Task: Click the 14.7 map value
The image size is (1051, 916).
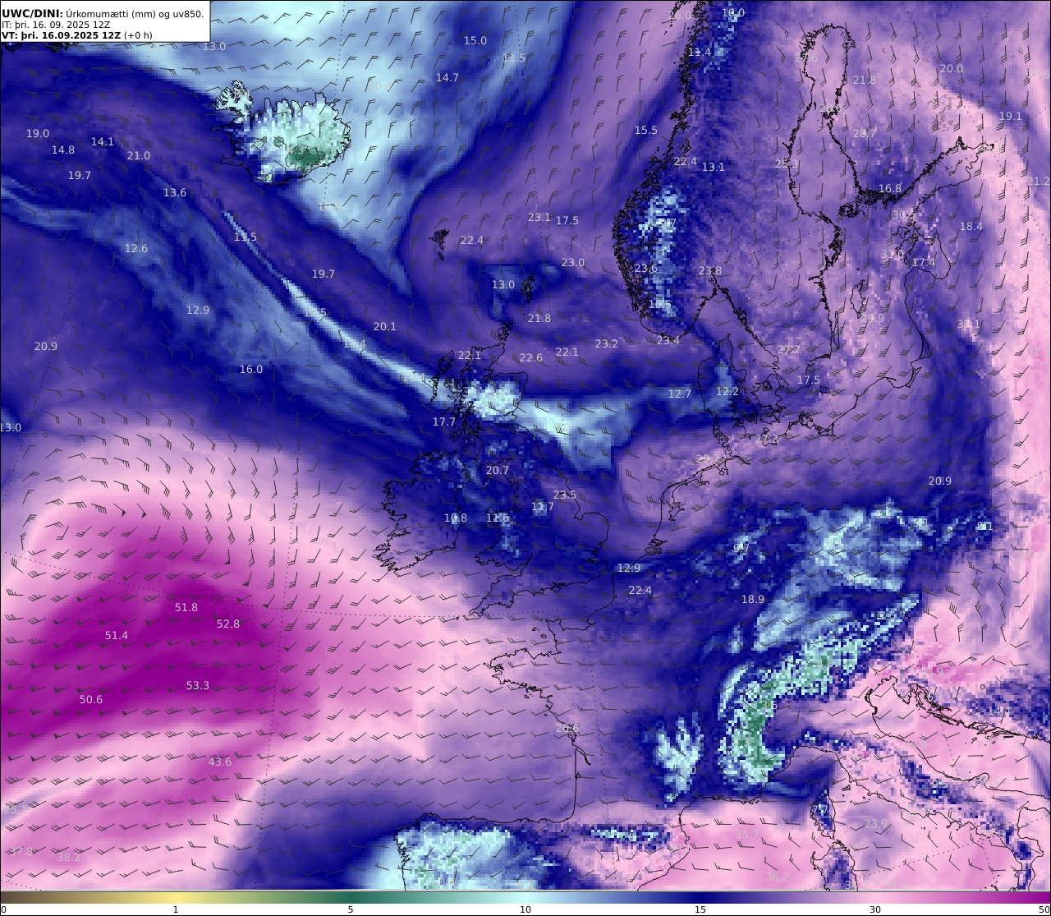Action: point(447,77)
